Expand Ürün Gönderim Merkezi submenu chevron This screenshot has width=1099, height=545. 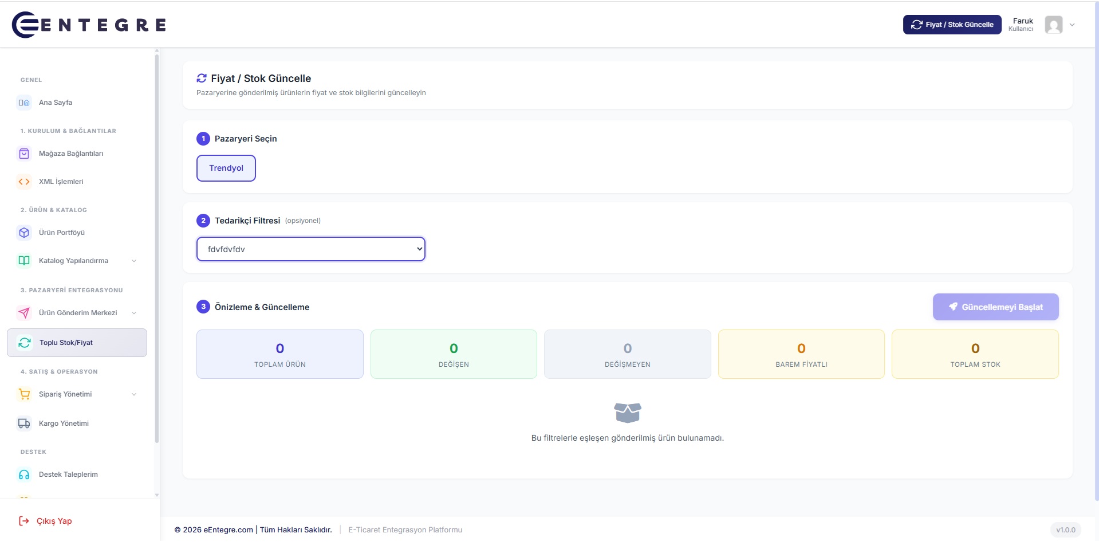point(134,313)
